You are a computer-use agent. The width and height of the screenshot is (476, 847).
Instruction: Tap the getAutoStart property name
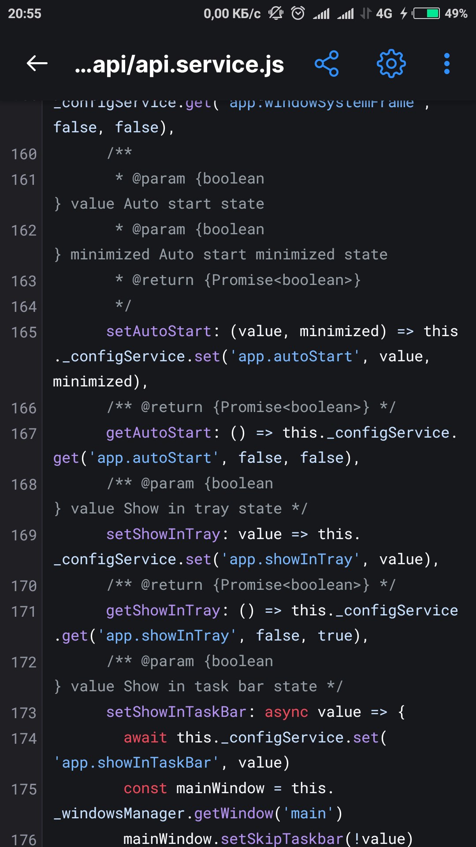point(159,433)
